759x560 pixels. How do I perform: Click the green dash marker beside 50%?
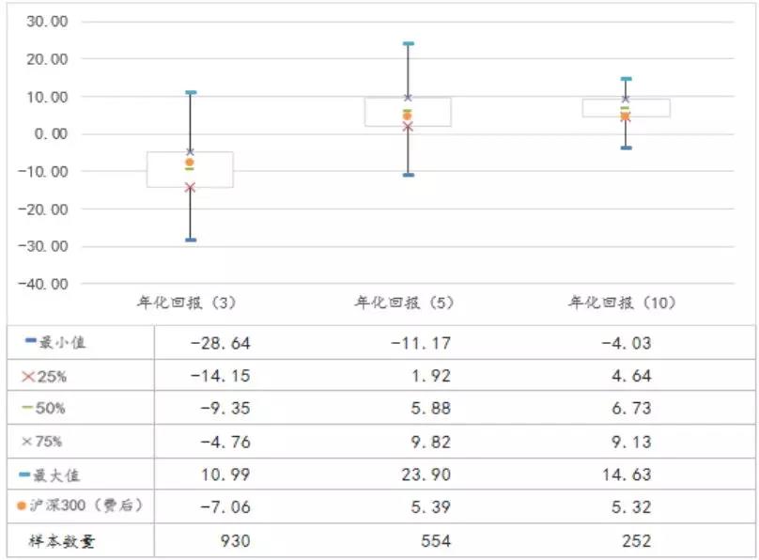coord(28,408)
